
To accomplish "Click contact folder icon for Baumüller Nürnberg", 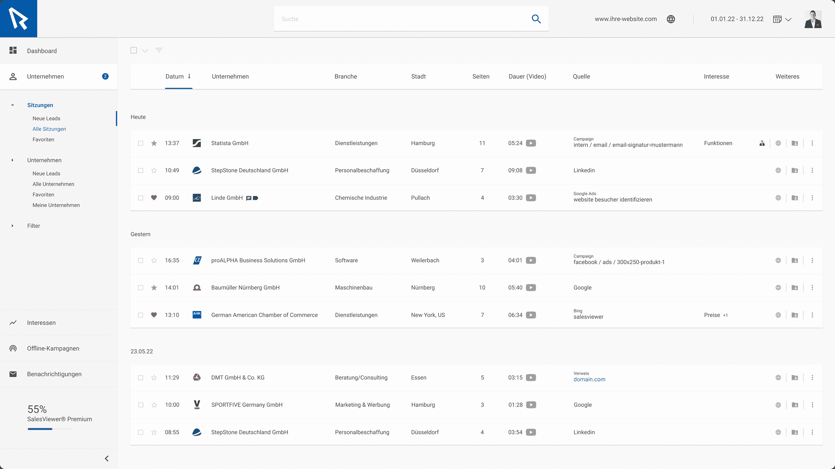I will click(x=795, y=288).
